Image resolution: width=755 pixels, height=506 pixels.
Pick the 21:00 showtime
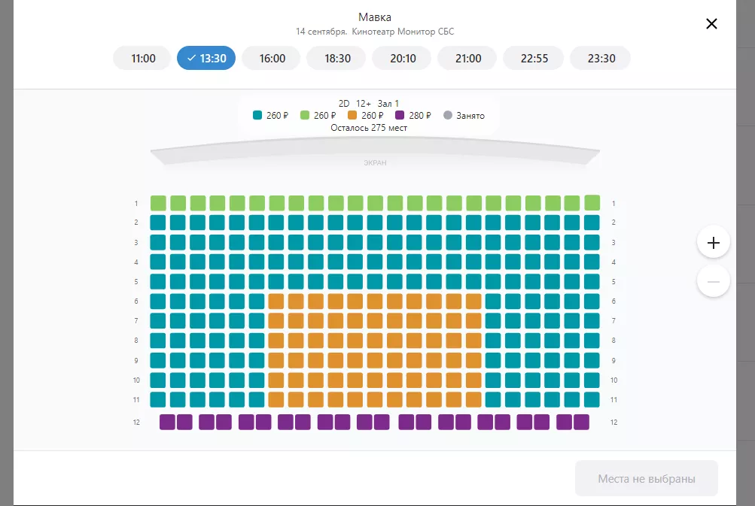point(467,58)
